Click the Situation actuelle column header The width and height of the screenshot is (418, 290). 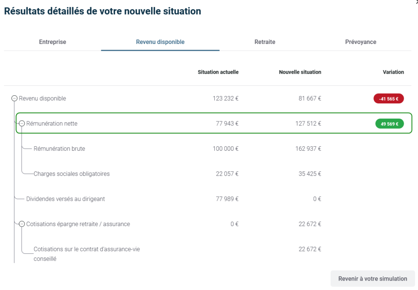[x=218, y=72]
